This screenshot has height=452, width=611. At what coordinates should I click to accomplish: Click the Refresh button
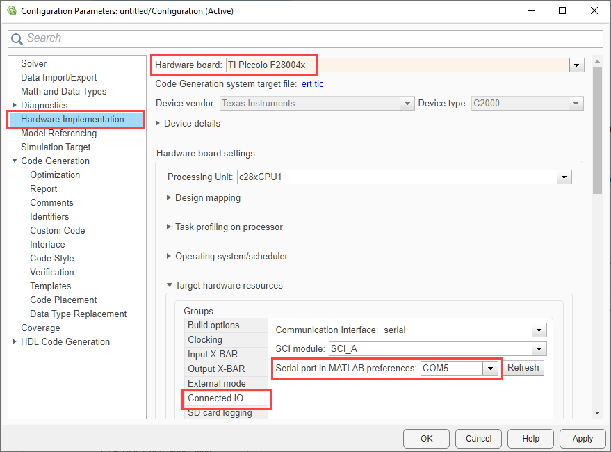pos(523,368)
